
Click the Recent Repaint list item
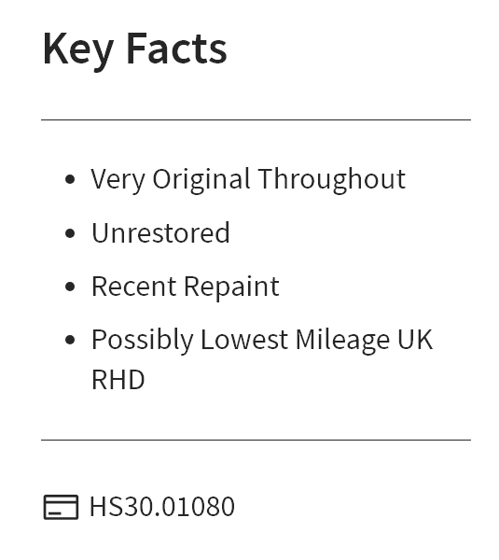click(186, 287)
